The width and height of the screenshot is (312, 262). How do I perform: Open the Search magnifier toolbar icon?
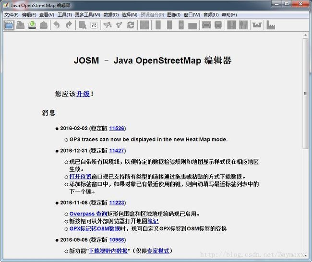point(83,25)
